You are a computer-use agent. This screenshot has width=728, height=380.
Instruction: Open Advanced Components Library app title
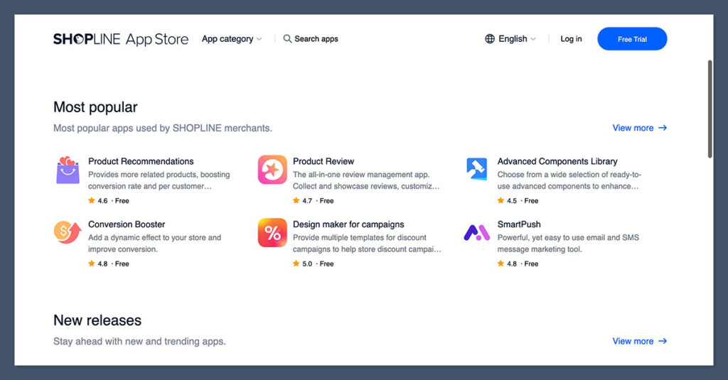(557, 161)
